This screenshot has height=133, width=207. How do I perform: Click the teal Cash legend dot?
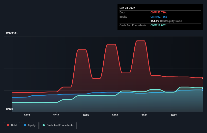44,125
